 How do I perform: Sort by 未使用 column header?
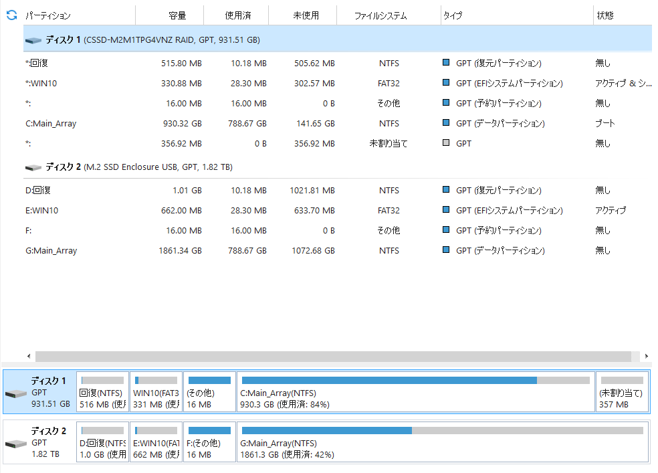(302, 15)
